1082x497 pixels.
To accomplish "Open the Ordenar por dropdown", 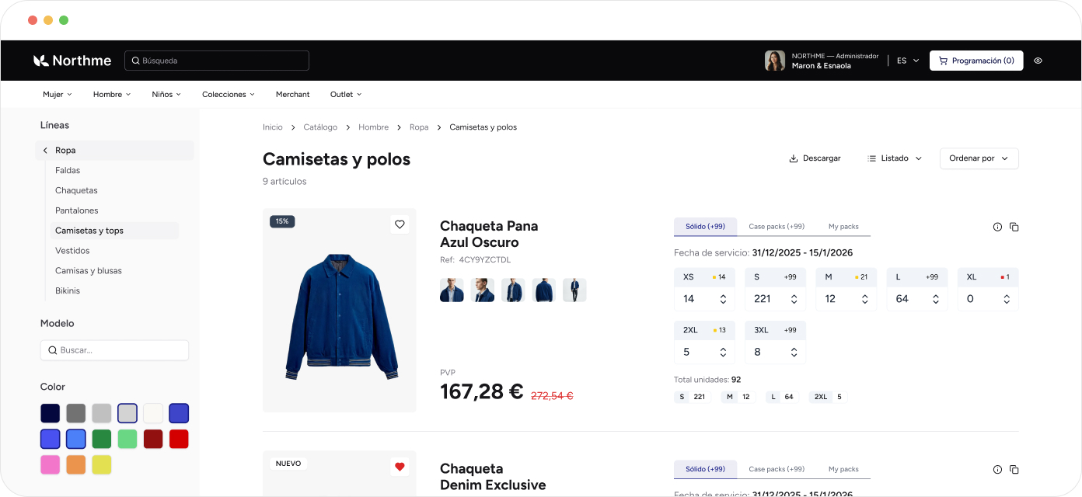I will click(x=979, y=158).
